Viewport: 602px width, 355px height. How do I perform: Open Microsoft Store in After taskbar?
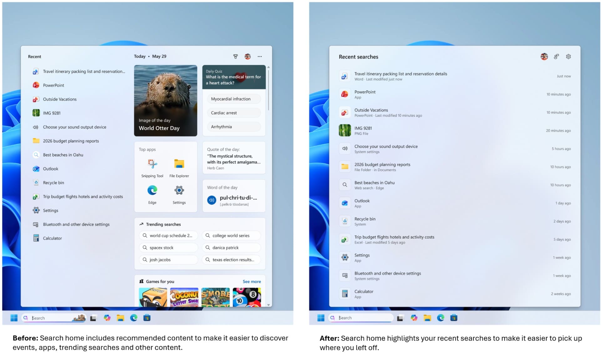point(454,318)
